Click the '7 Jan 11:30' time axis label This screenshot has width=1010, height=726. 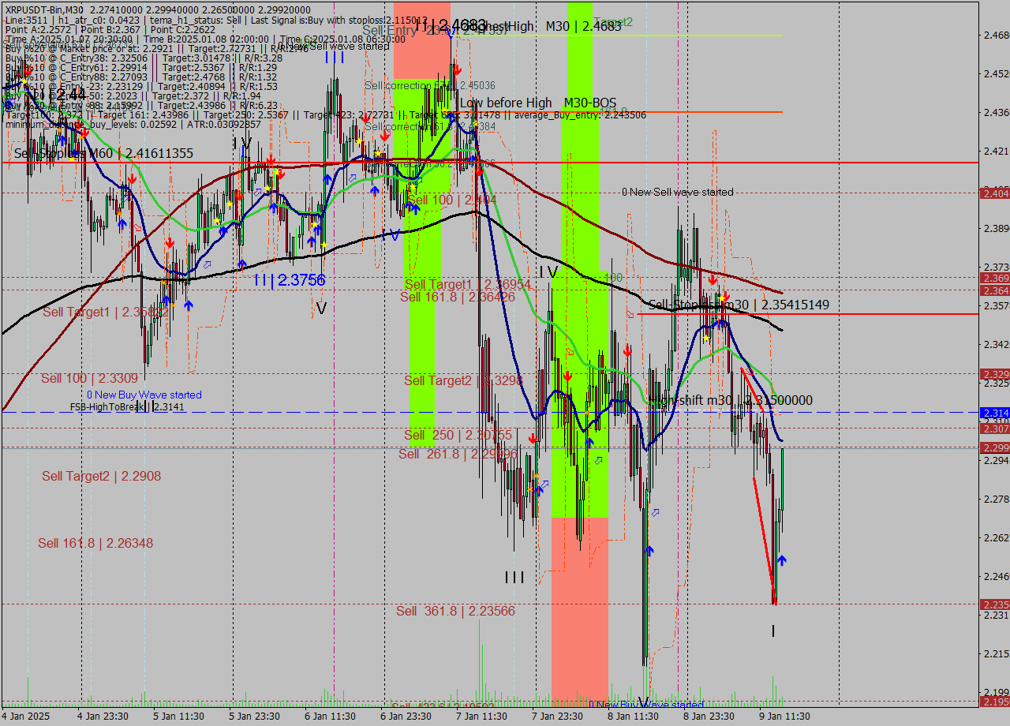point(481,717)
